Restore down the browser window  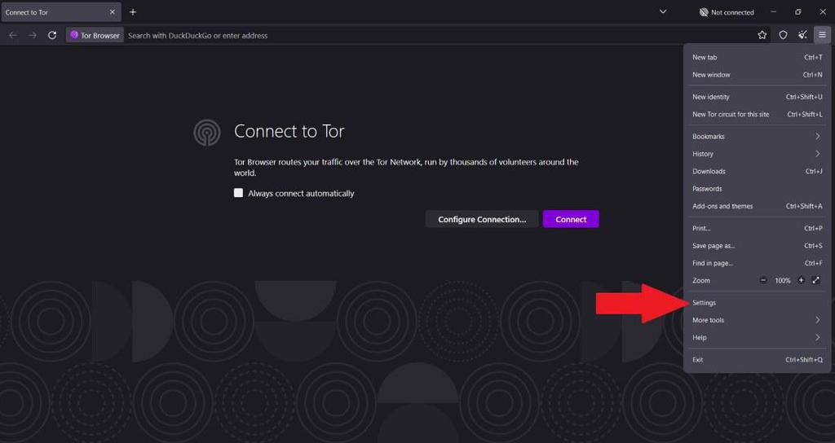point(797,11)
